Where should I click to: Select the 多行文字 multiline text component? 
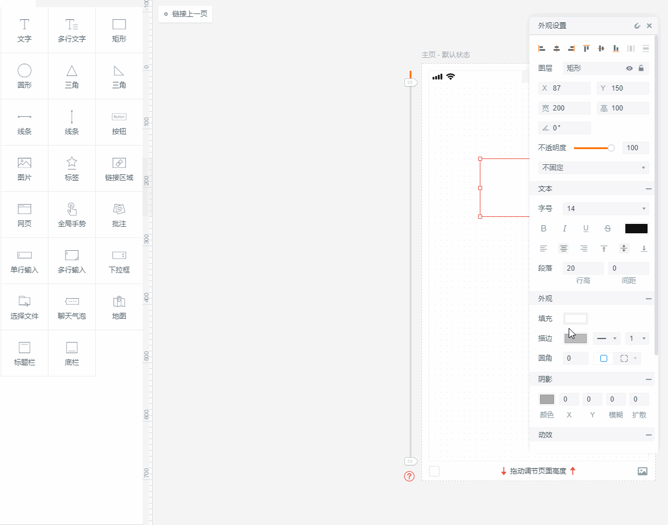point(71,30)
